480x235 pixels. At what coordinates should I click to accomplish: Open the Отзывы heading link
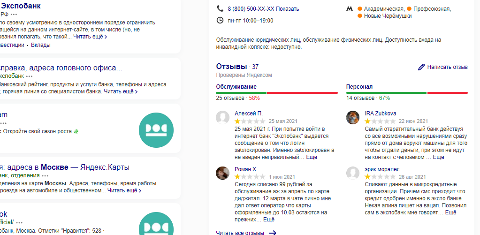coord(231,67)
